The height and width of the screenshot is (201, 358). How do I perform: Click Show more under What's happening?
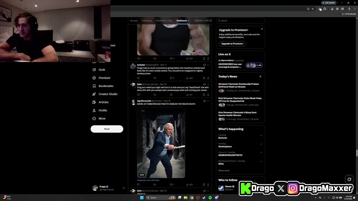click(x=224, y=171)
